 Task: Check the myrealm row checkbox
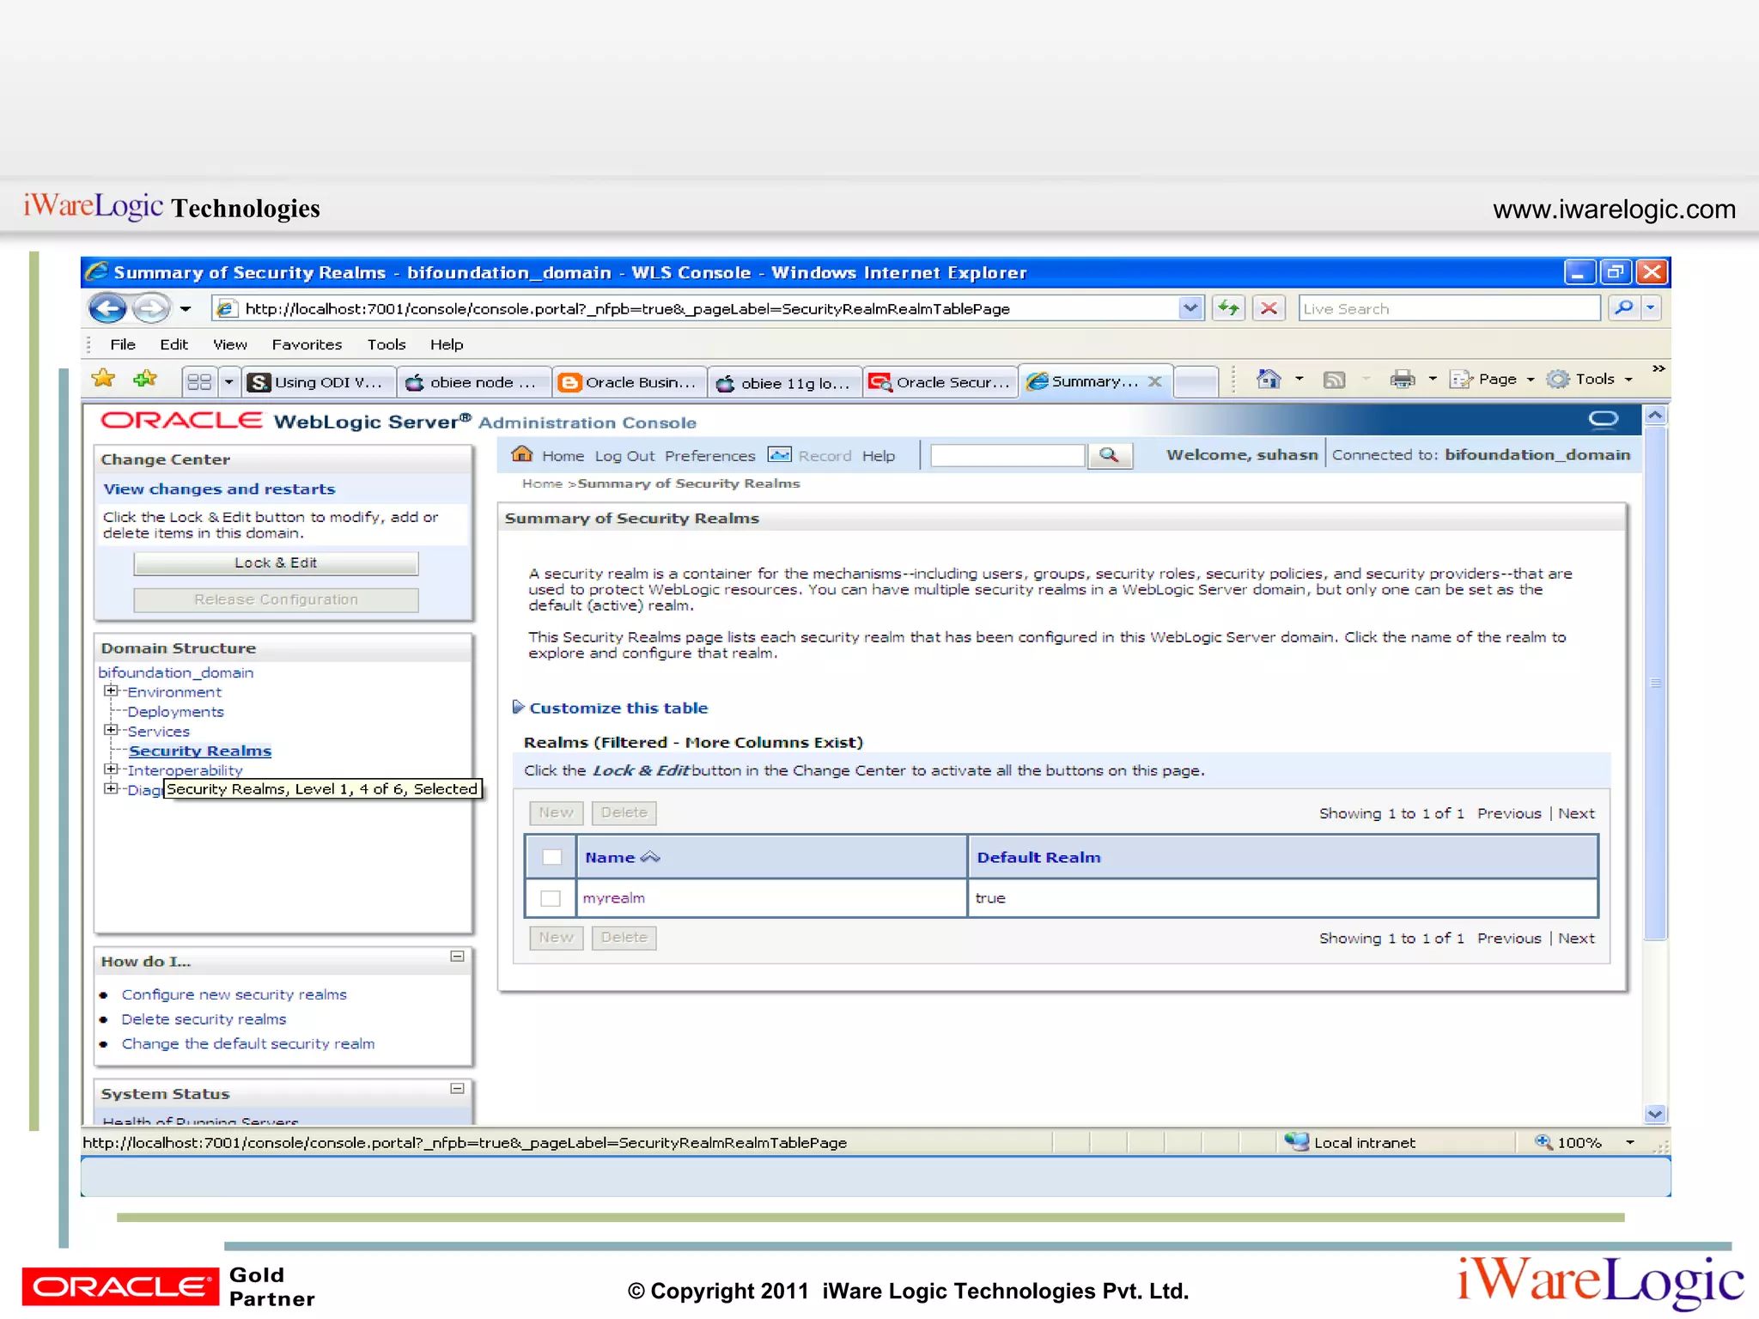pyautogui.click(x=551, y=898)
